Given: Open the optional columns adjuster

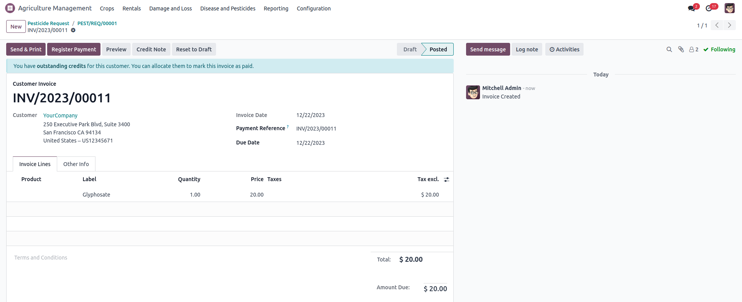Looking at the screenshot, I should 446,180.
